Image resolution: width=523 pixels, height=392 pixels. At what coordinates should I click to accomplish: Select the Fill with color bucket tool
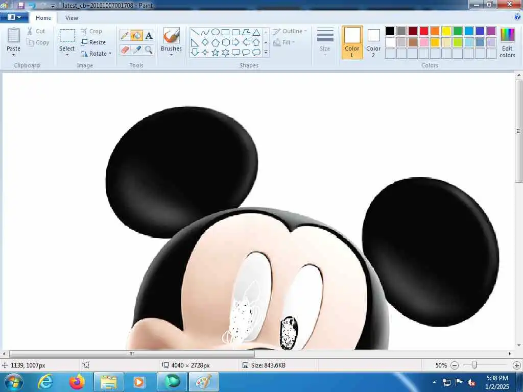tap(137, 36)
